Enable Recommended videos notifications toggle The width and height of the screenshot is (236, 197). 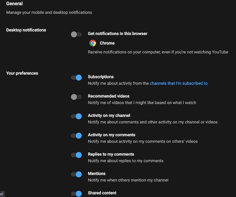pyautogui.click(x=76, y=97)
